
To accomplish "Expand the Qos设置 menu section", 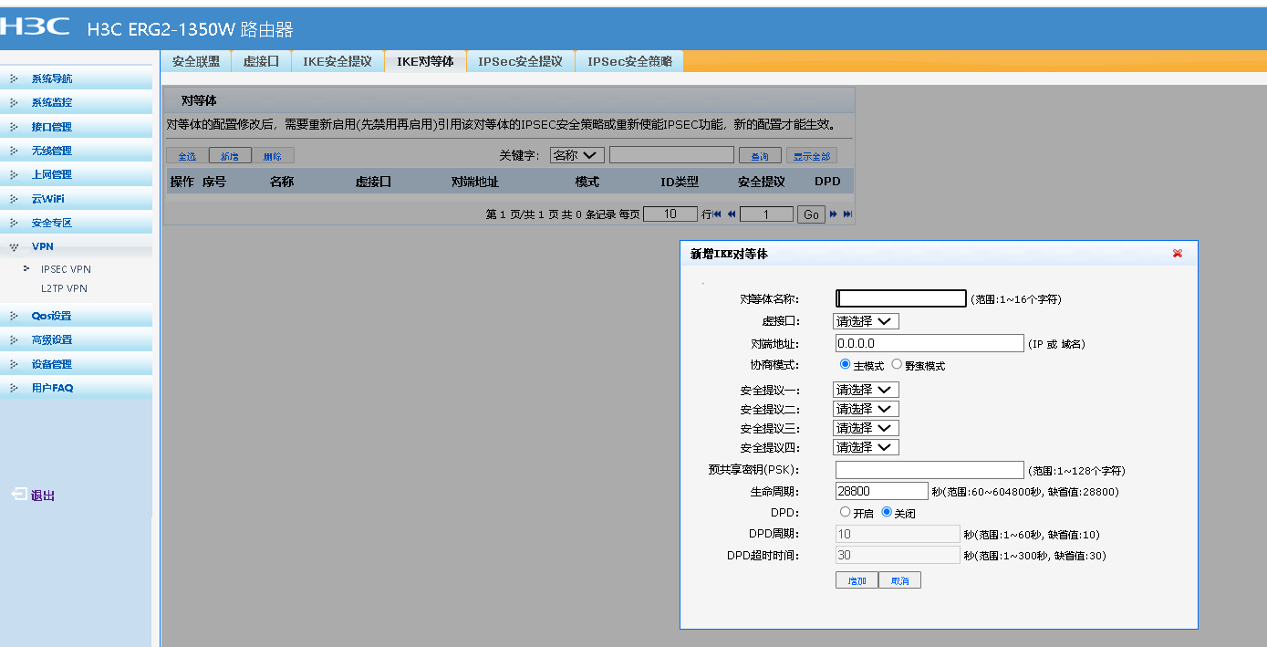I will (76, 316).
